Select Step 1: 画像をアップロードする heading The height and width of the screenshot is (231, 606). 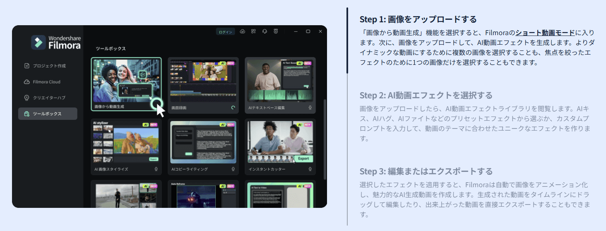418,19
